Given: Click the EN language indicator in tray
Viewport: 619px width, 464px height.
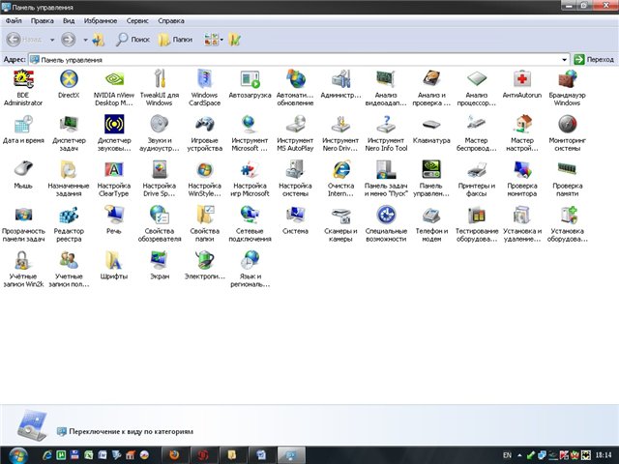Looking at the screenshot, I should coord(507,455).
